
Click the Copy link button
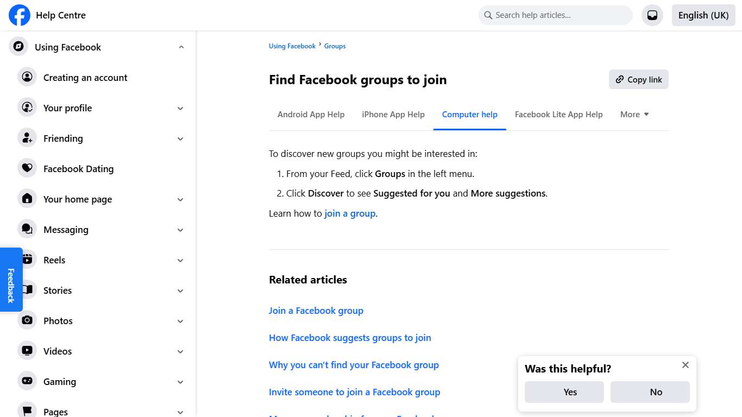(638, 79)
